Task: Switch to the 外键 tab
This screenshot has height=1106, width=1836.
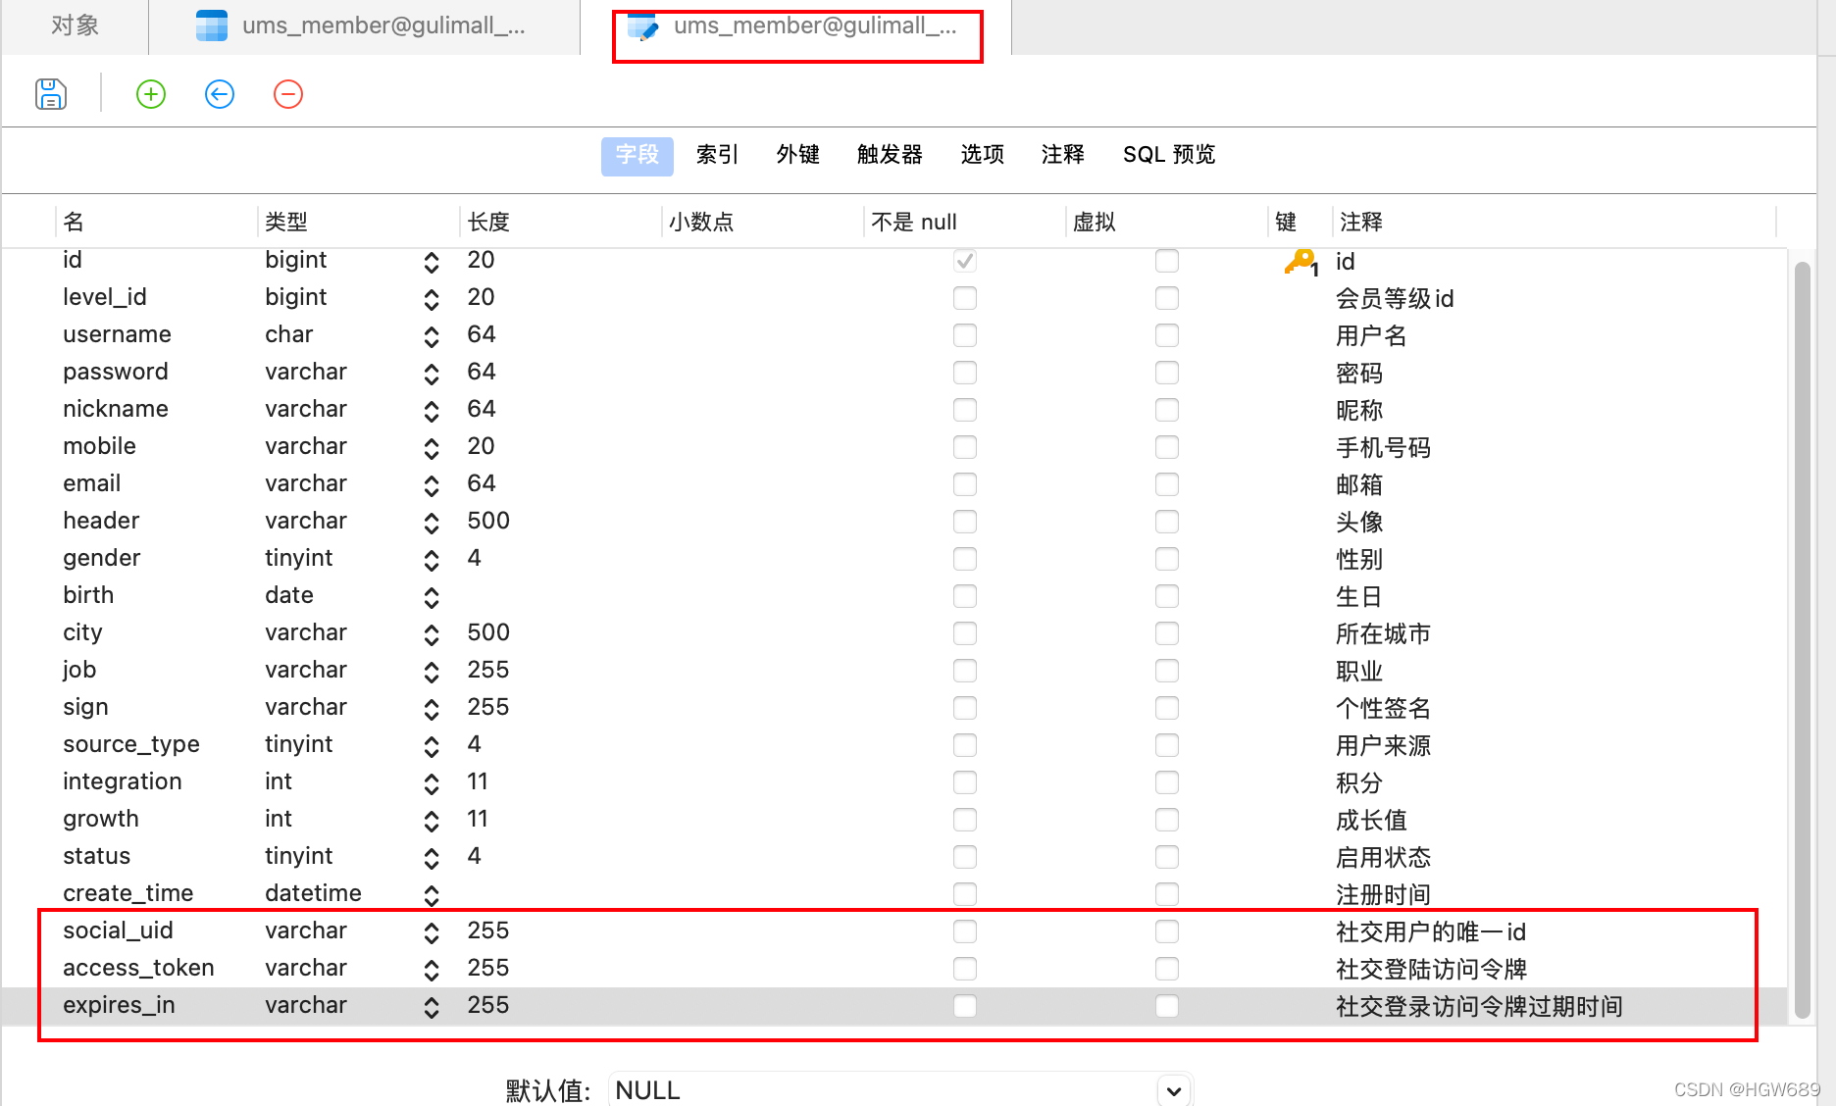Action: pyautogui.click(x=797, y=155)
